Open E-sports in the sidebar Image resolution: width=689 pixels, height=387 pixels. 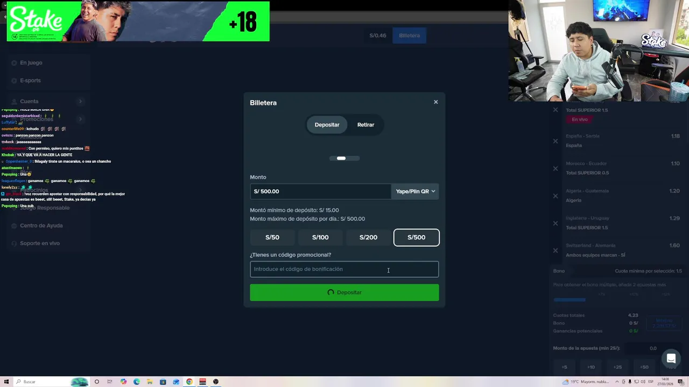30,81
